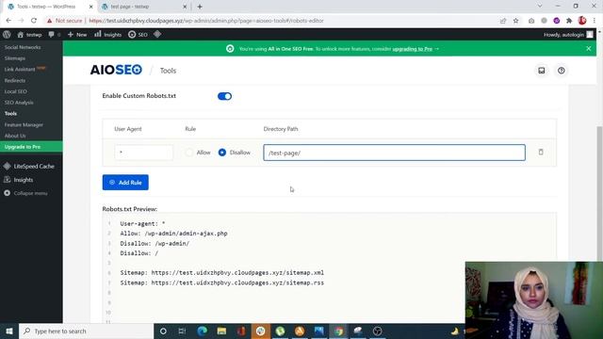Click the AIOSEO logo
Viewport: 603px width, 339px height.
coord(116,70)
